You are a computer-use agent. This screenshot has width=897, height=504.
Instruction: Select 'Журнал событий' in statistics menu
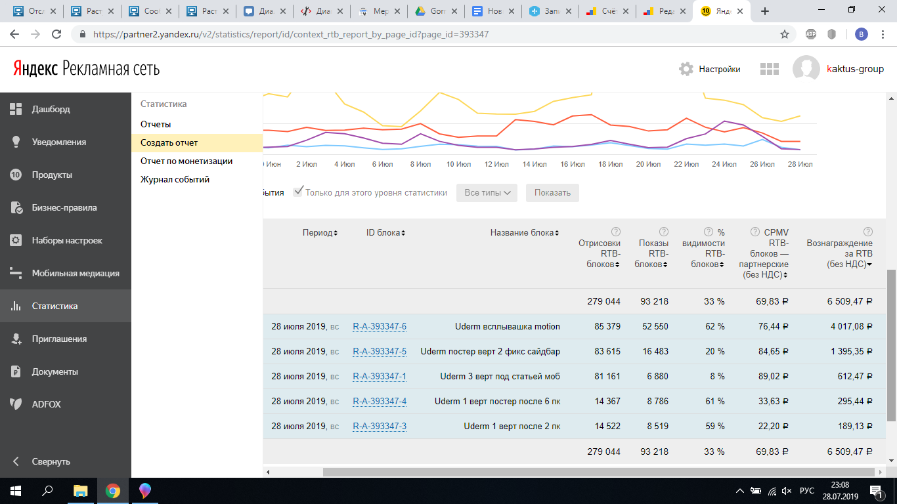click(x=175, y=179)
